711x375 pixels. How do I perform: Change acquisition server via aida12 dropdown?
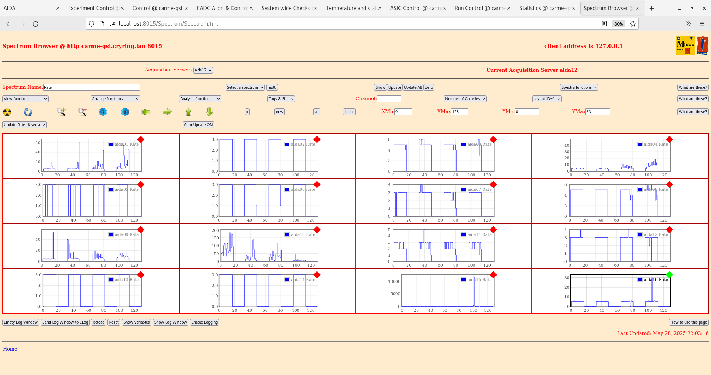(x=203, y=70)
